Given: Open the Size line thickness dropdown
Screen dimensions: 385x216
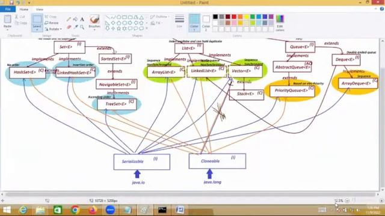Looking at the screenshot, I should pos(179,22).
